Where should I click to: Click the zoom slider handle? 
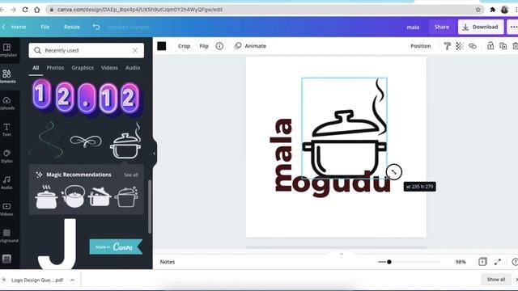tap(389, 262)
